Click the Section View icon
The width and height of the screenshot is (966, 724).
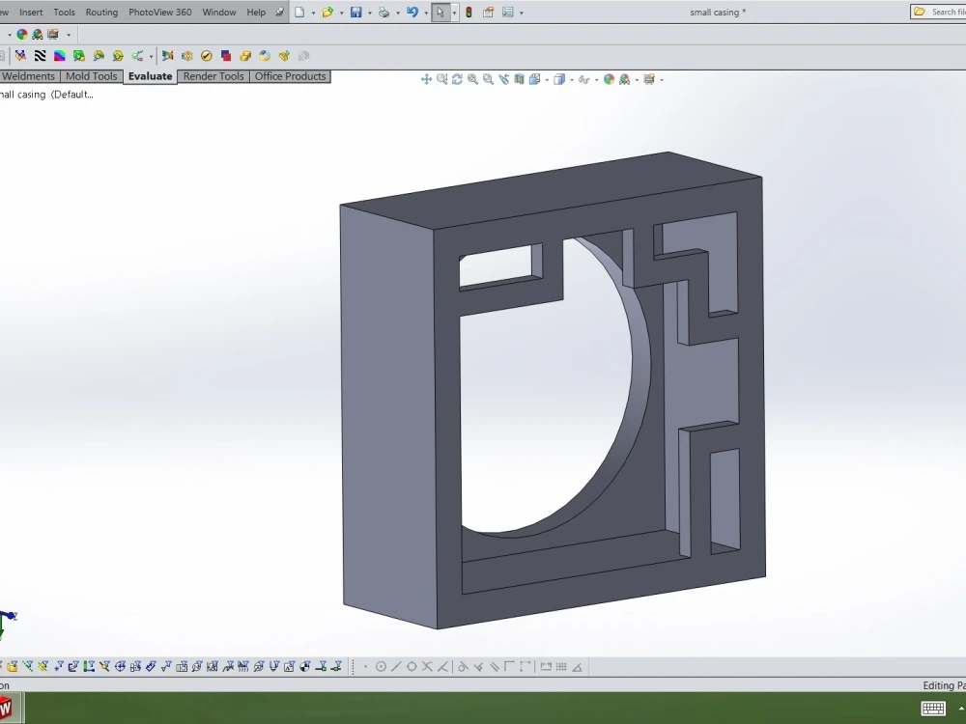tap(519, 79)
